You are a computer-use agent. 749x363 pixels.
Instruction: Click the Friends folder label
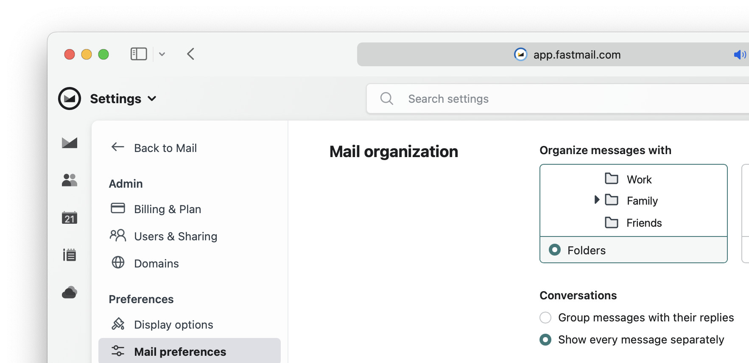pyautogui.click(x=644, y=223)
